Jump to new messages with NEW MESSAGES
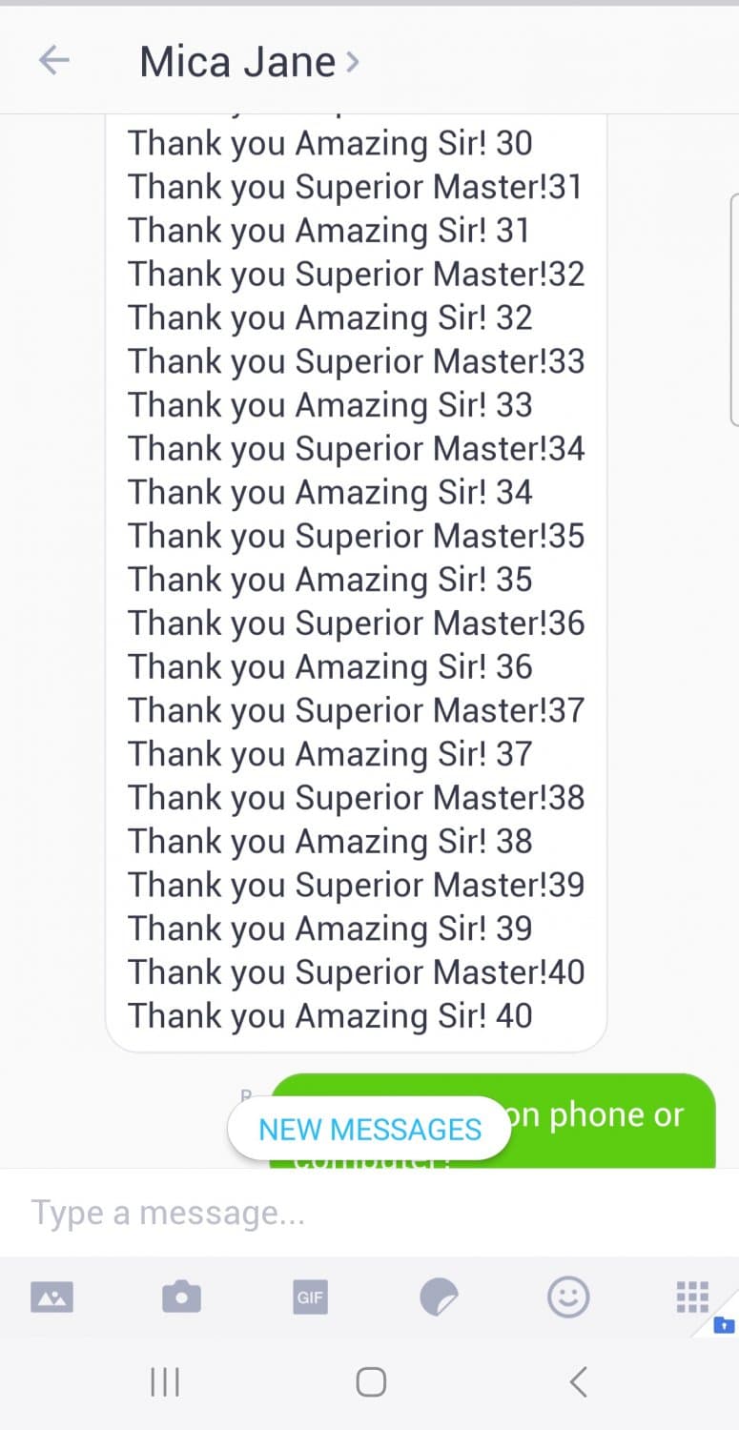This screenshot has width=739, height=1430. 370,1129
